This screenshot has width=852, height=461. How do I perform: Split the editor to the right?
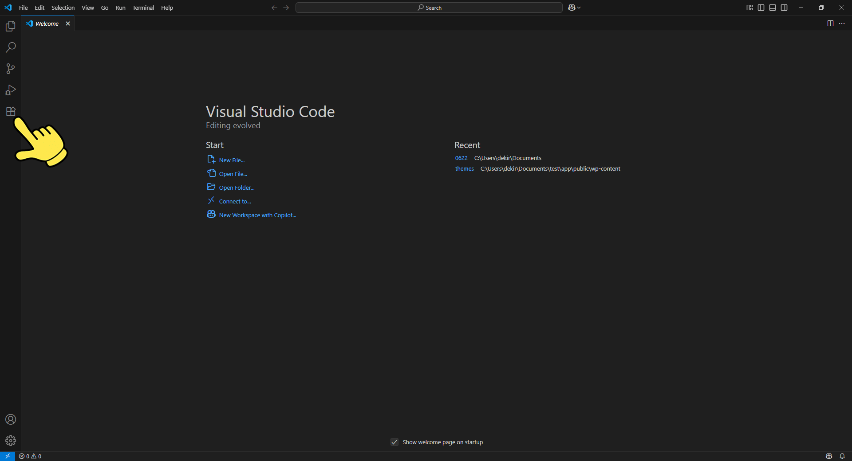point(830,23)
